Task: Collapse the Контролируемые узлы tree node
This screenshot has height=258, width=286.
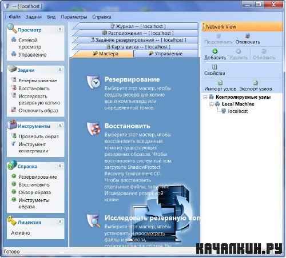Action: point(205,98)
